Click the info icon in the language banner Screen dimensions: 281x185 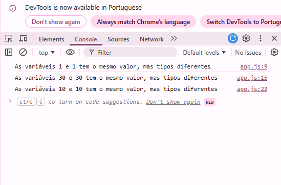[x=13, y=8]
